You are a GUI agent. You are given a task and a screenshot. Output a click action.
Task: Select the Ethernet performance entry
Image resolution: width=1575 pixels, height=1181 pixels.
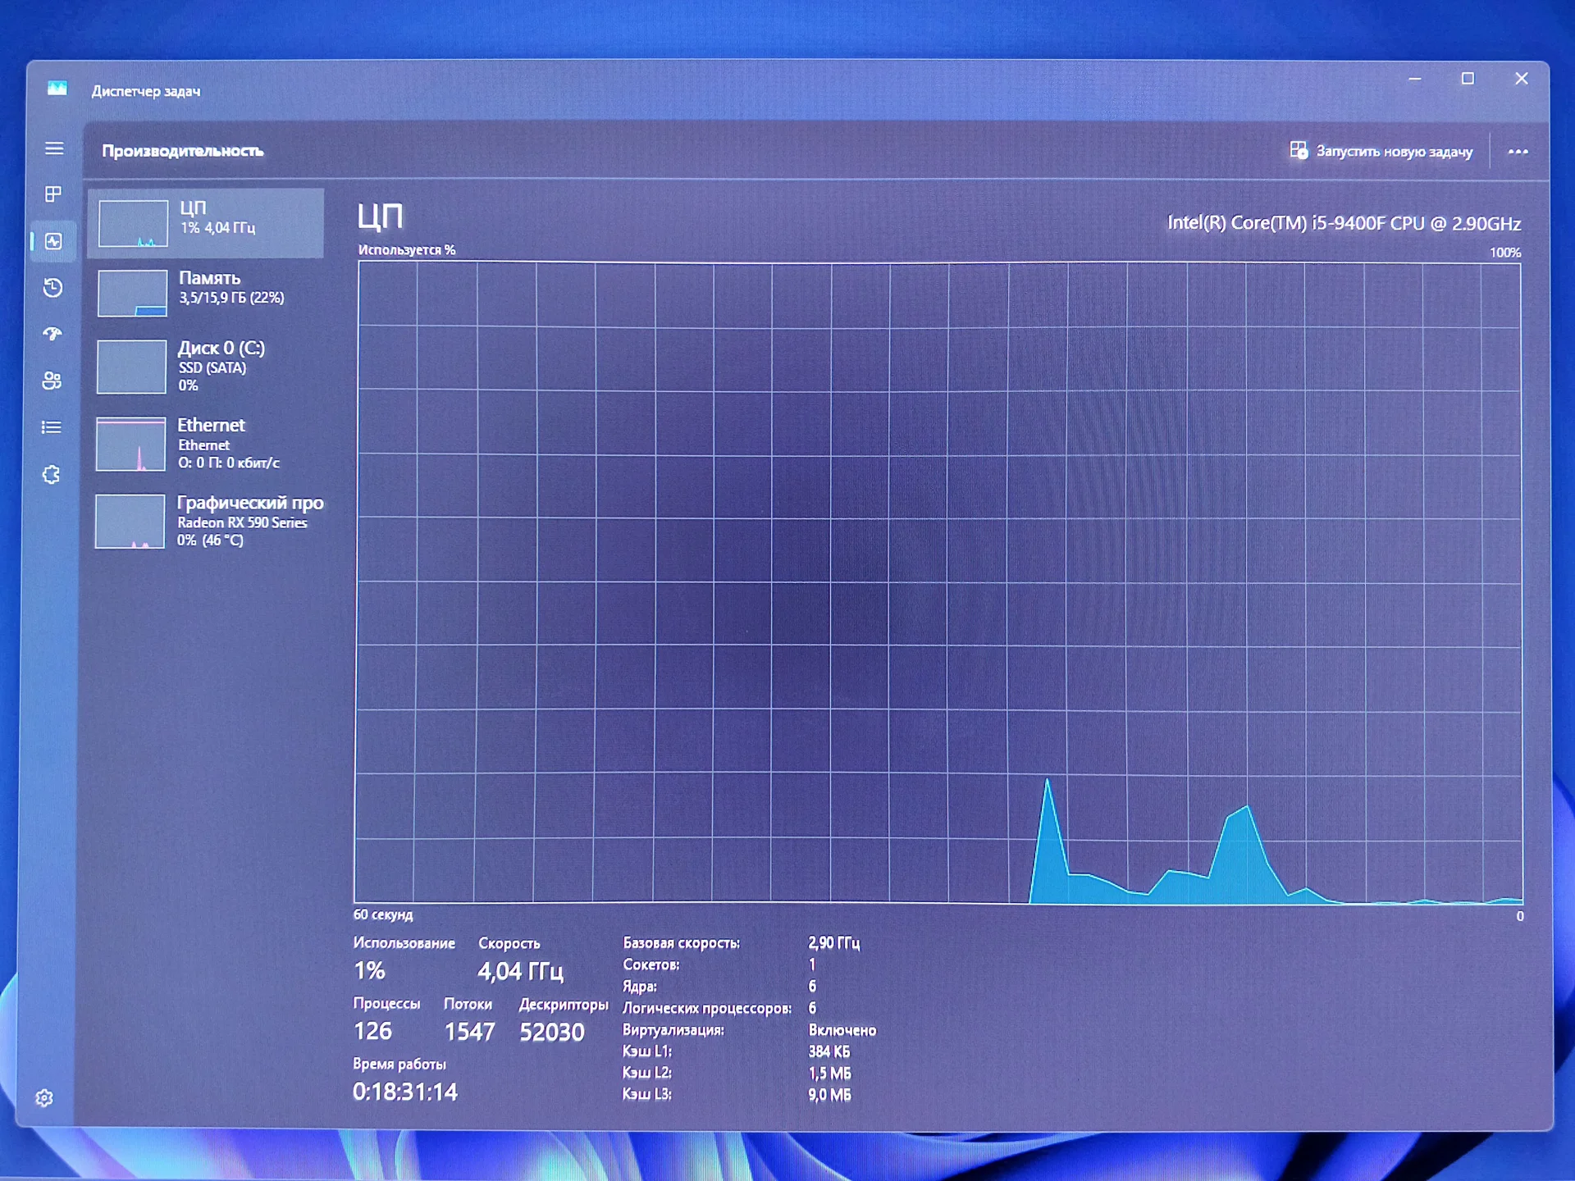coord(206,444)
